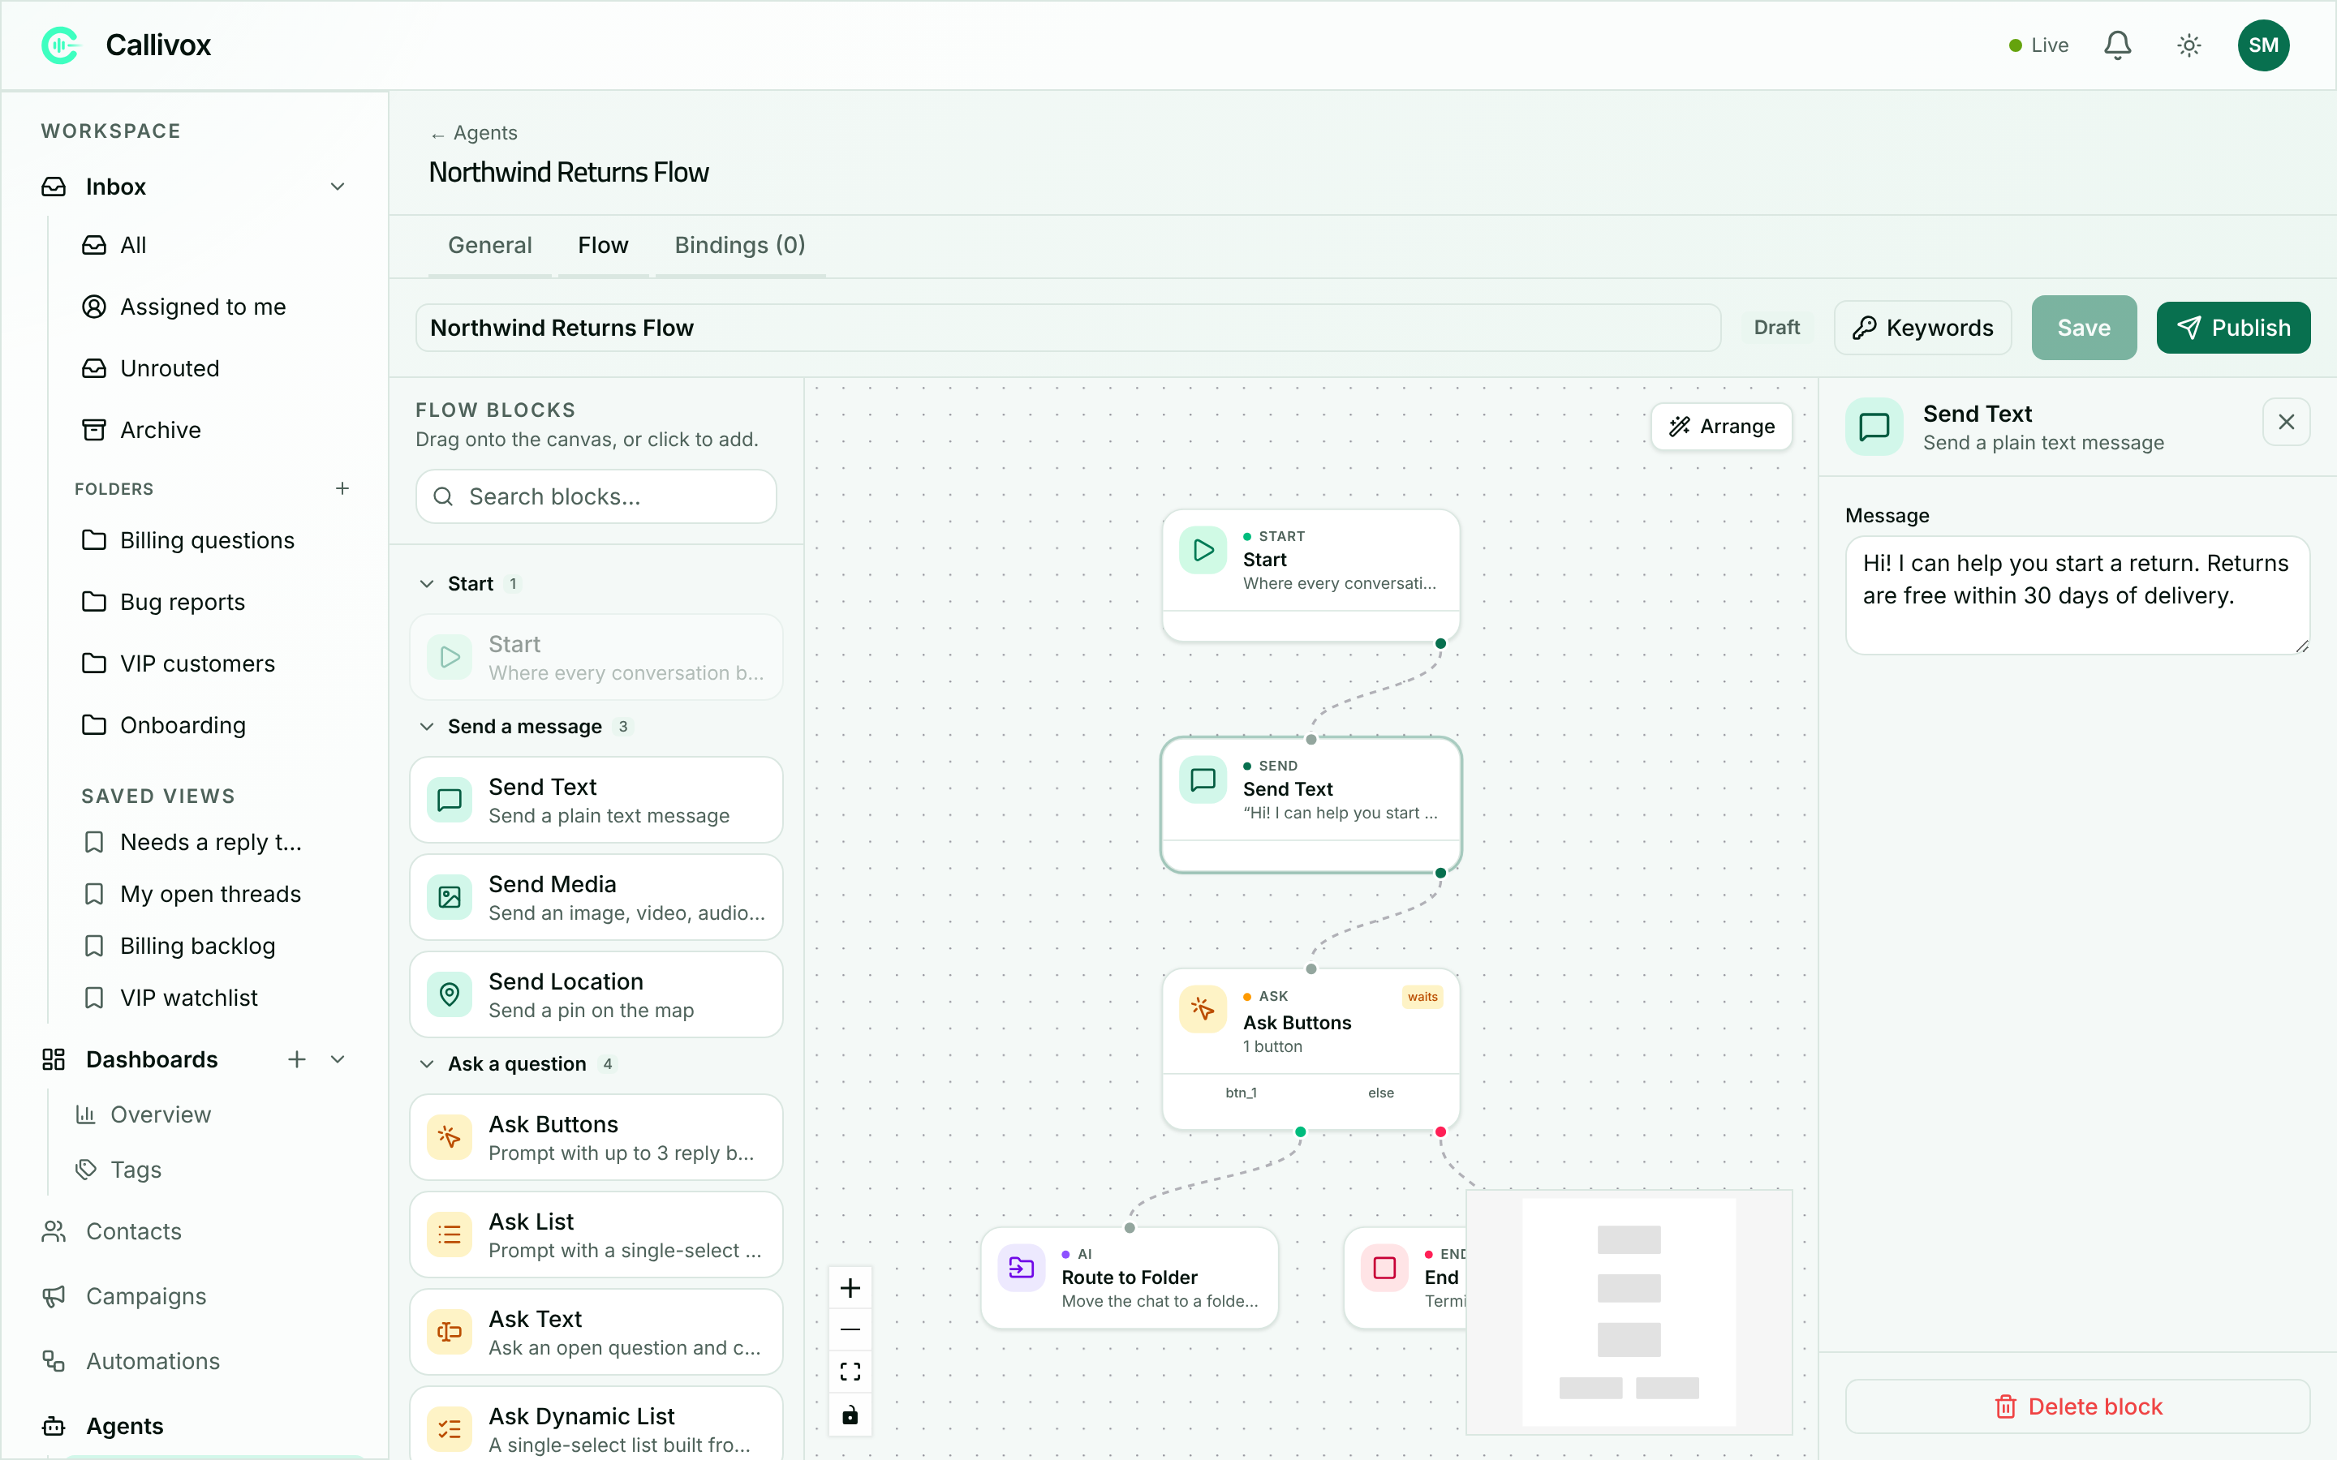Add the Send Media block
The image size is (2337, 1460).
coord(596,898)
